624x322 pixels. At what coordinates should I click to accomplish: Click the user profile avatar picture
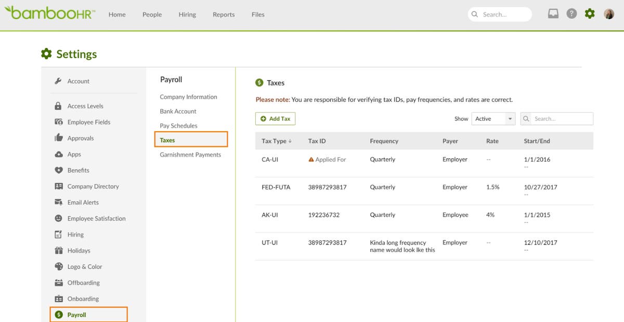pyautogui.click(x=608, y=14)
